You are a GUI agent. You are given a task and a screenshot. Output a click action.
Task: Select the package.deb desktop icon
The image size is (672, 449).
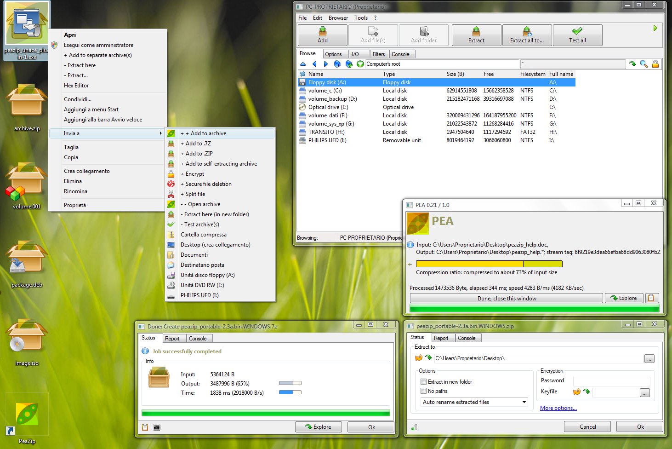coord(27,264)
